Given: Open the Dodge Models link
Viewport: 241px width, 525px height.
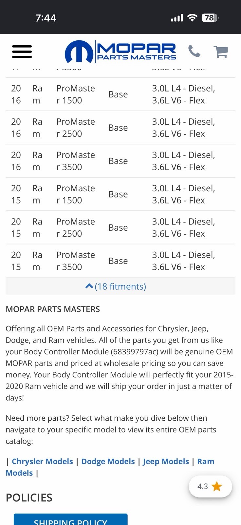Looking at the screenshot, I should (108, 461).
